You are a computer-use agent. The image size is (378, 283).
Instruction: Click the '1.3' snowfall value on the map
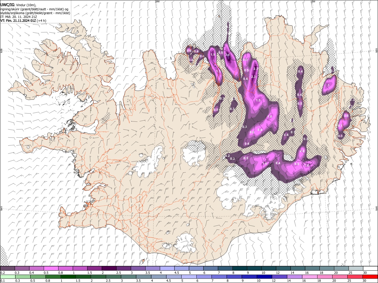click(x=219, y=71)
